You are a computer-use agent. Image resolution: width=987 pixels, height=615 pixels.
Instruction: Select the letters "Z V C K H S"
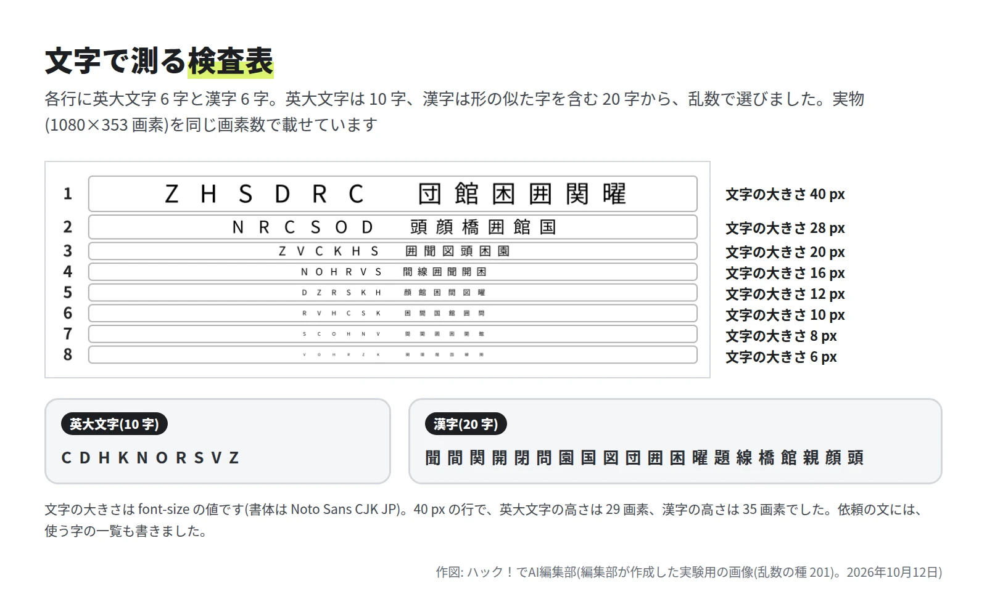coord(329,251)
